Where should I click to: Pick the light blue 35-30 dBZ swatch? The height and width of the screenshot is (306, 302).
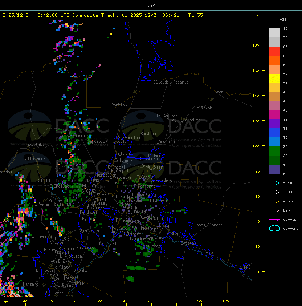[x=274, y=142]
